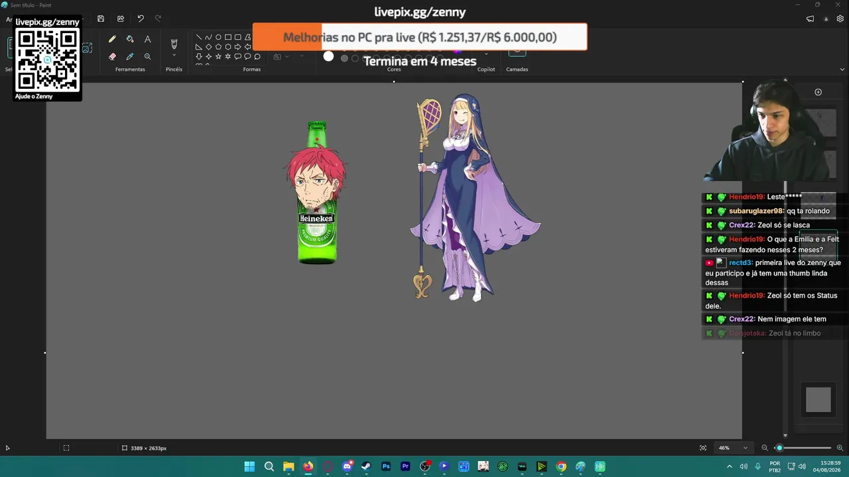Click the Redo arrow in Paint

pyautogui.click(x=158, y=19)
